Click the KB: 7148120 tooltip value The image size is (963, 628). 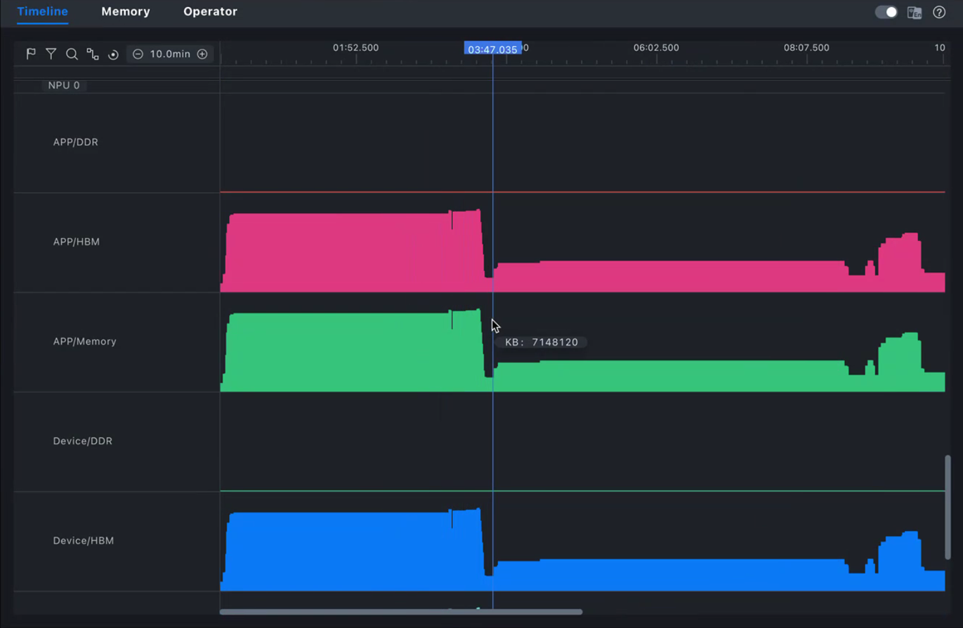541,342
